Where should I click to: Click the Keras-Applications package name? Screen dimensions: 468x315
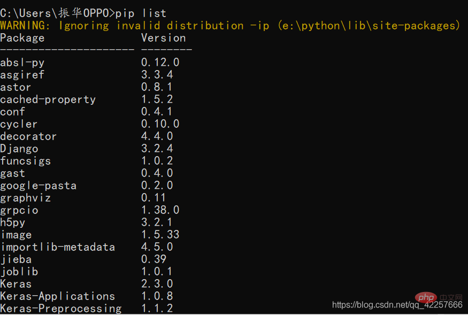click(57, 296)
